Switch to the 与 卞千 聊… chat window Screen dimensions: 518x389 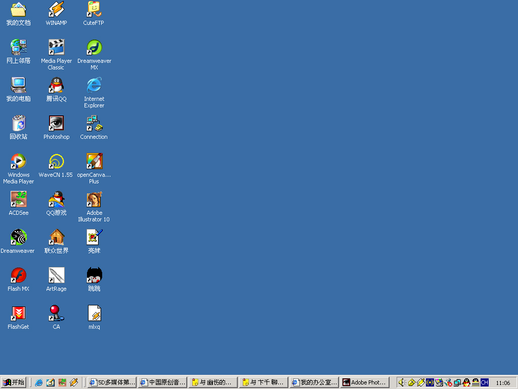264,382
